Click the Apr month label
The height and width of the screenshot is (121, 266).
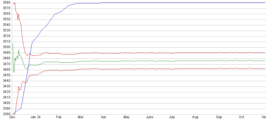(x=104, y=117)
